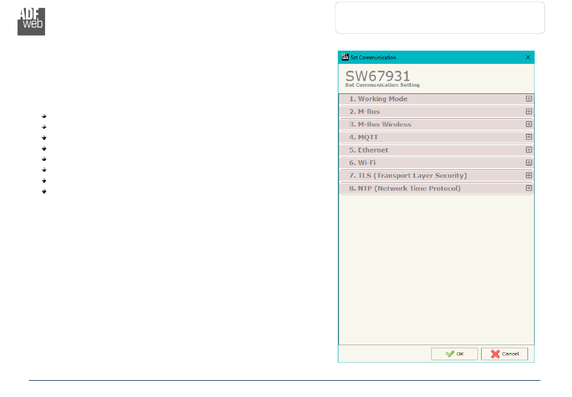Expand the Working Mode section plus icon
572x397 pixels.
pos(529,99)
